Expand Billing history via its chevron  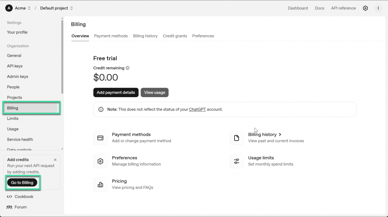tap(280, 135)
